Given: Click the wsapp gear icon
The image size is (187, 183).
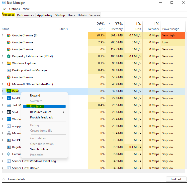Looking at the screenshot, I should pos(8,126).
